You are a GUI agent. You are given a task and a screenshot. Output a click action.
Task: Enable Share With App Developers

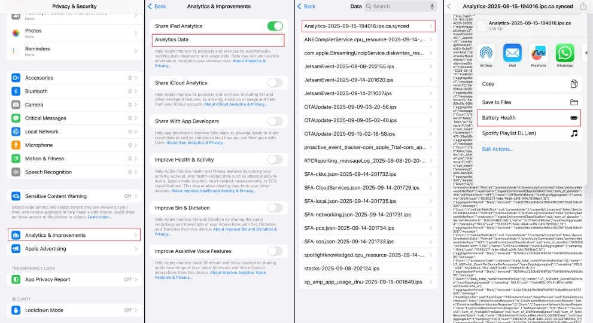275,121
